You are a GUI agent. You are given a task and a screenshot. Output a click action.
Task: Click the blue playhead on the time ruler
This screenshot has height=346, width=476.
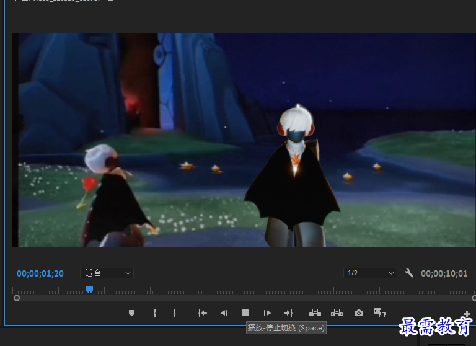tap(89, 289)
